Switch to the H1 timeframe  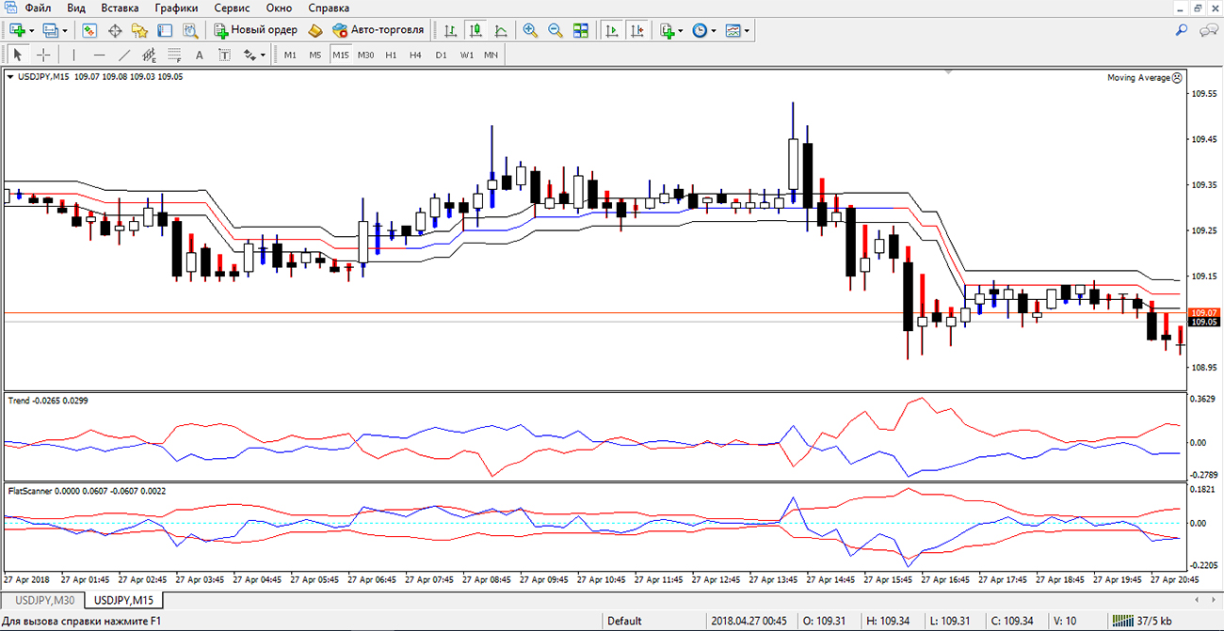point(391,55)
